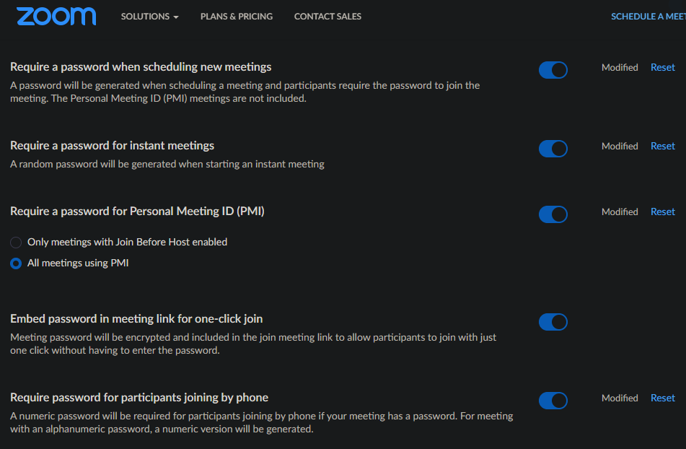Select Only meetings with Join Before Host
The height and width of the screenshot is (449, 686).
[x=16, y=243]
